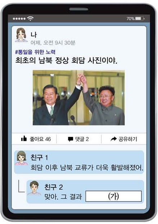This screenshot has height=224, width=158.
Task: Click the comment speech bubble icon
Action: pos(71,139)
